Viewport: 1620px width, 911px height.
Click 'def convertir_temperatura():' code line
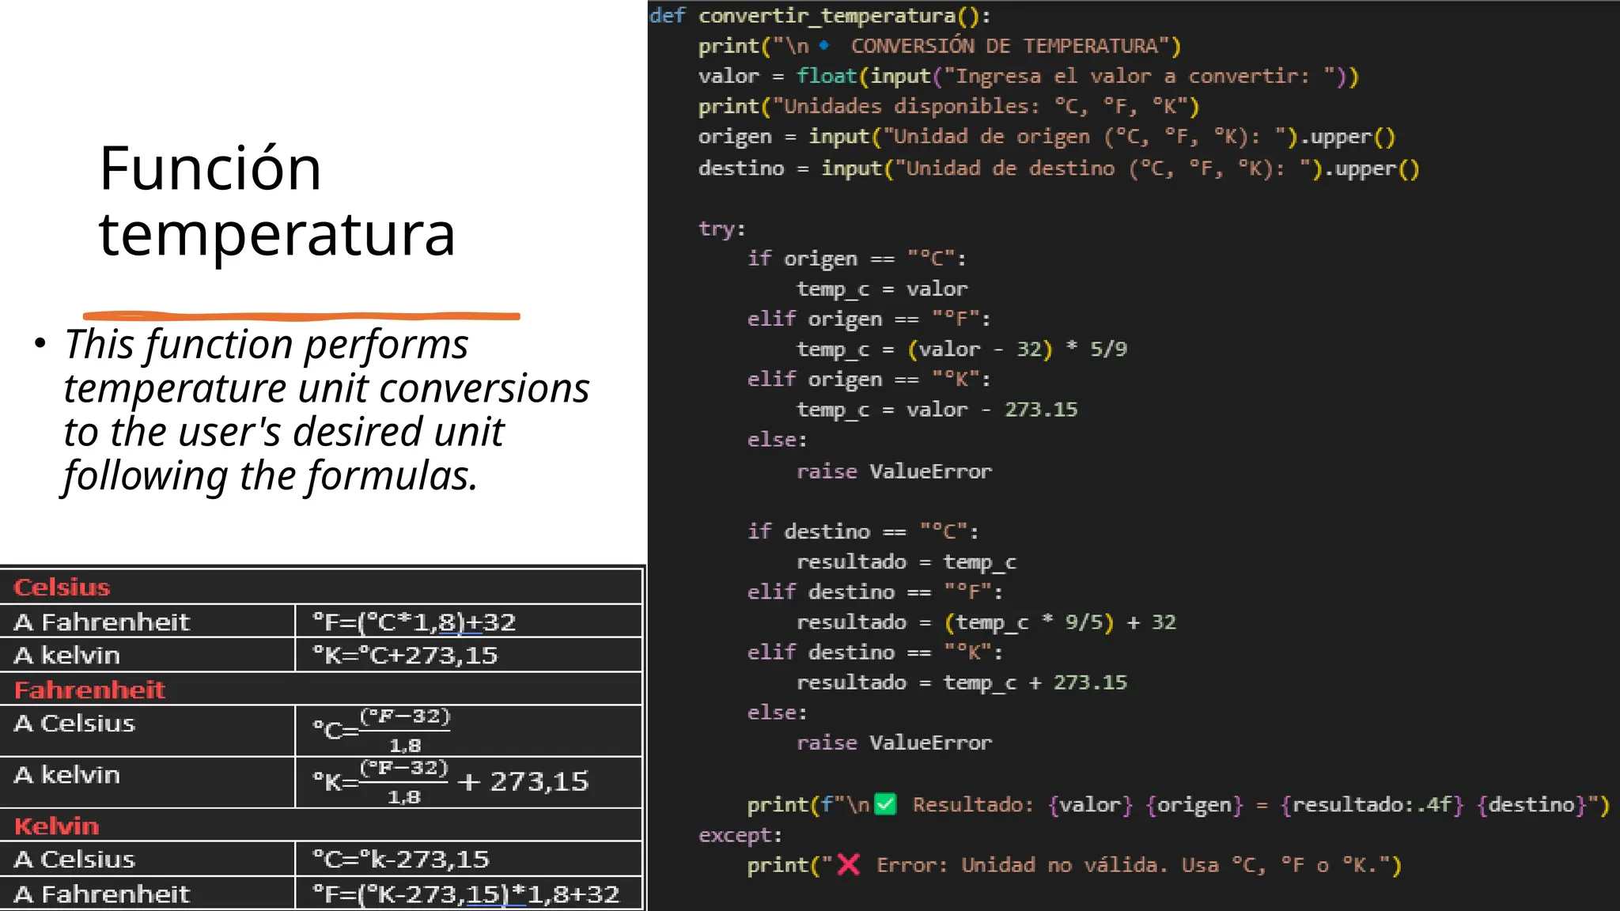[x=819, y=16]
